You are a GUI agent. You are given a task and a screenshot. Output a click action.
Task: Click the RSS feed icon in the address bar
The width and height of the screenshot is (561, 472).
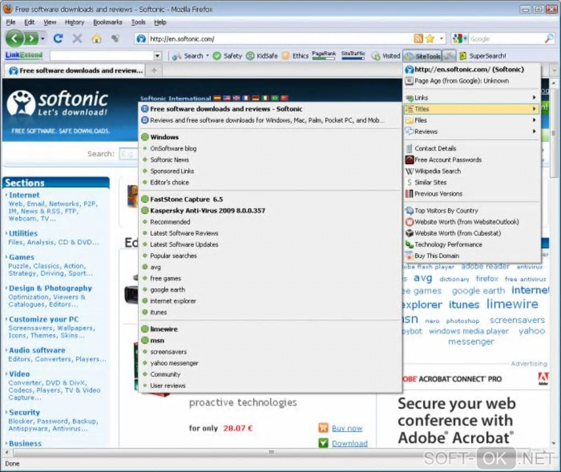[x=418, y=39]
